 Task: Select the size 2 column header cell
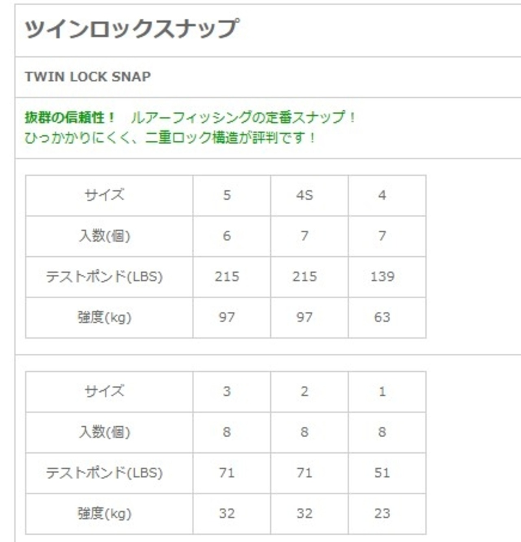pyautogui.click(x=304, y=391)
